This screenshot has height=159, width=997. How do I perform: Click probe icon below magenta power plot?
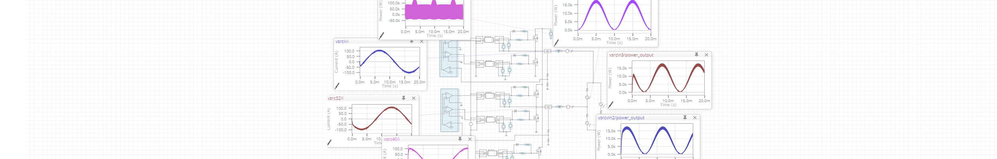tap(381, 36)
